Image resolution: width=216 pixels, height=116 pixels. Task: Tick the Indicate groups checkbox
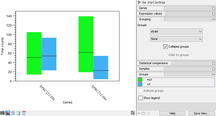coord(141,91)
